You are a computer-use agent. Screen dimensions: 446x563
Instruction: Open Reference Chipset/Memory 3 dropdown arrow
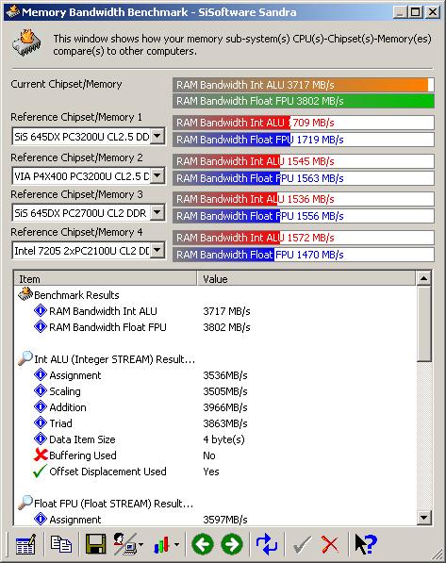(x=157, y=212)
